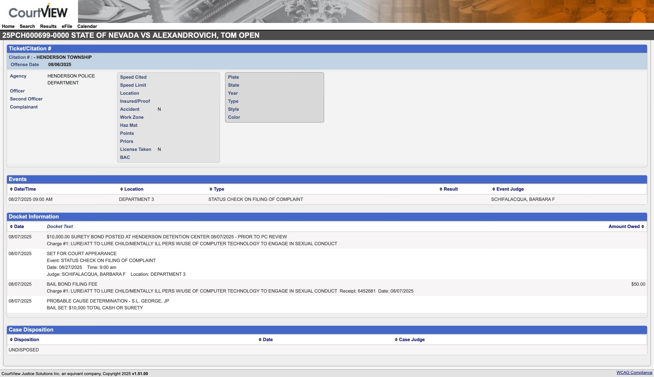Click the CourtView logo

click(x=38, y=12)
